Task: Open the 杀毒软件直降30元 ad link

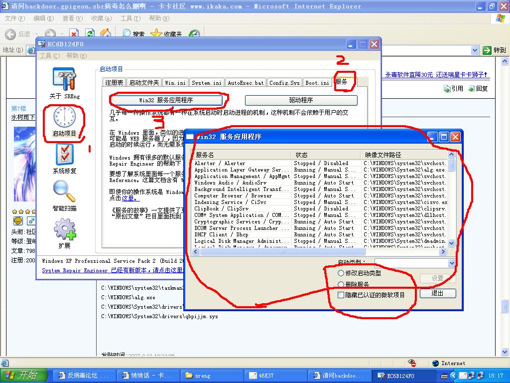Action: coord(436,75)
